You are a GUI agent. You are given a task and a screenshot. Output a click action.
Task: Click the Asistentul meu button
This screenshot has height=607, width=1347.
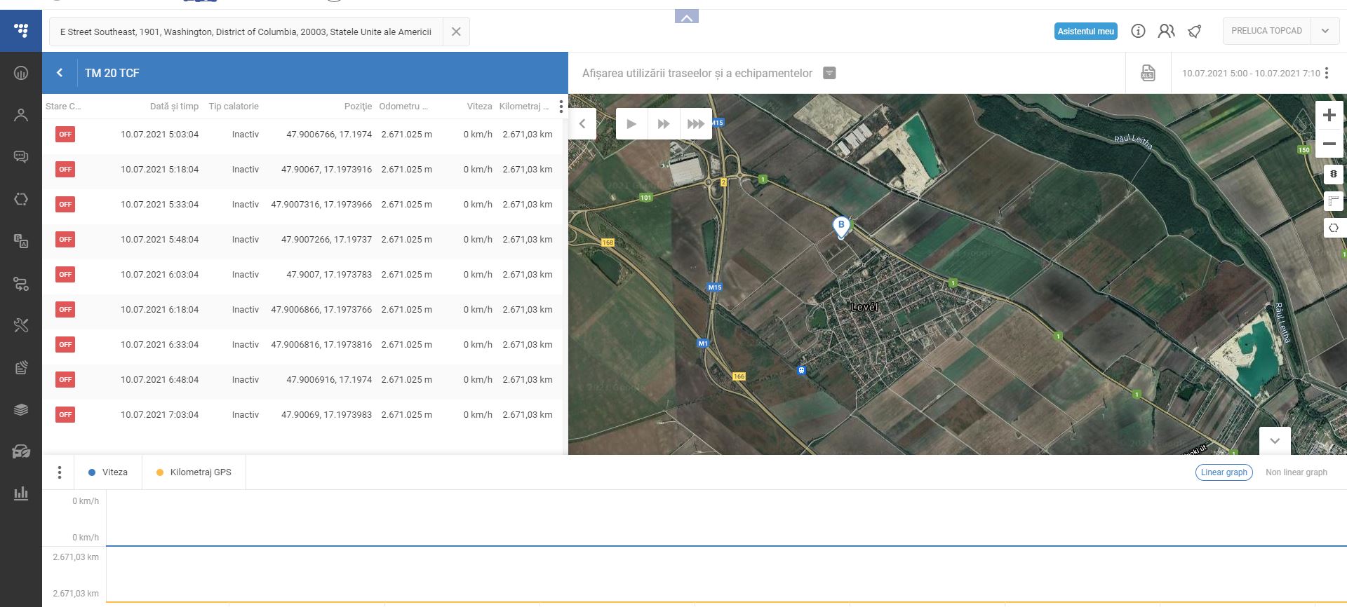pyautogui.click(x=1085, y=31)
